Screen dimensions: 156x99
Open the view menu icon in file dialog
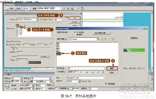pyautogui.click(x=113, y=39)
